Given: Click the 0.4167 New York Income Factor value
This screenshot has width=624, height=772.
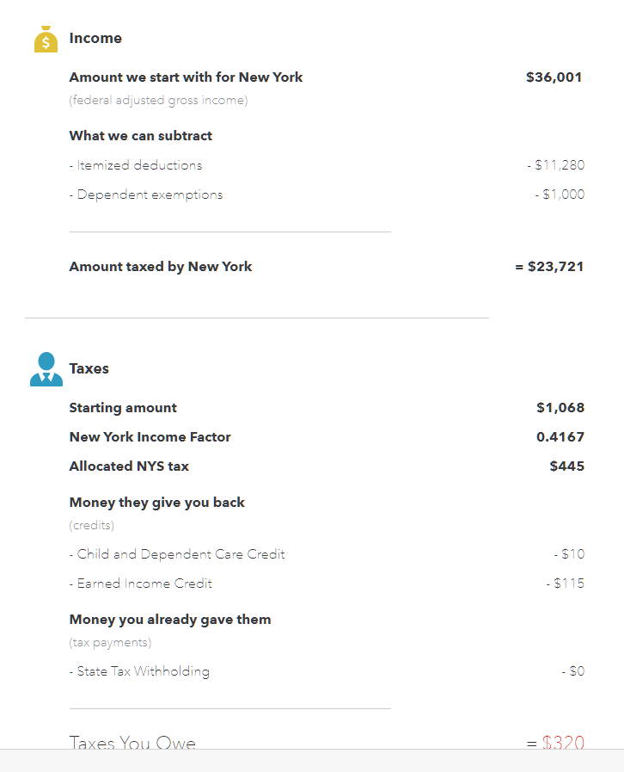Looking at the screenshot, I should click(x=560, y=437).
